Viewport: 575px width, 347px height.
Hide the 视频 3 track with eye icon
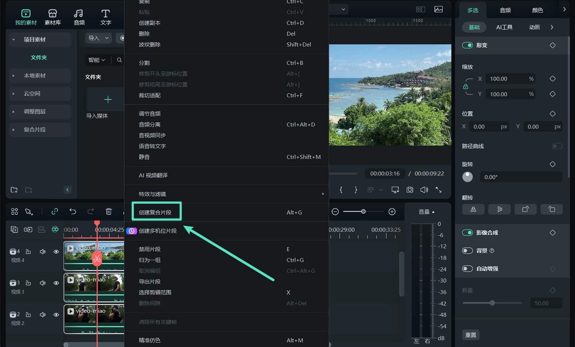[x=56, y=283]
